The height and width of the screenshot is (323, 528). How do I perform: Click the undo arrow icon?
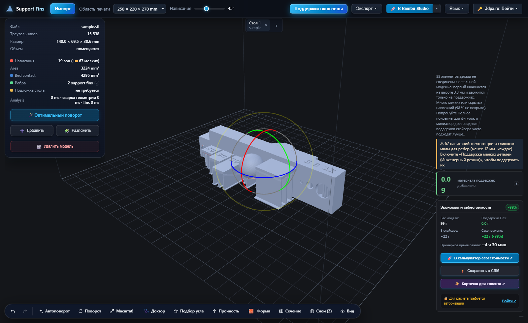click(13, 311)
